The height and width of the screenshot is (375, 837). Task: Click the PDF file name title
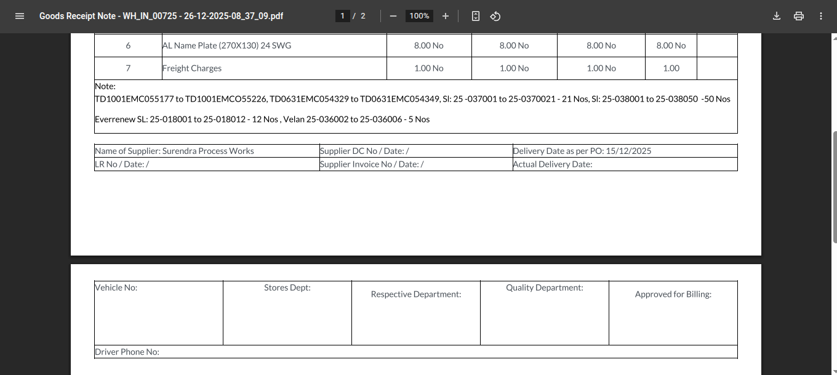pos(161,16)
